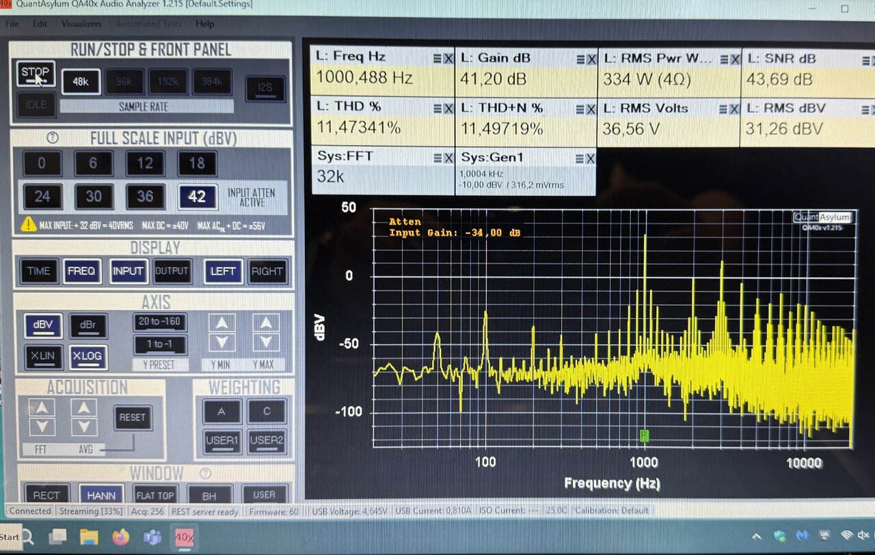Screen dimensions: 875x555
Task: Decrease Y MAX with down arrow
Action: [265, 342]
